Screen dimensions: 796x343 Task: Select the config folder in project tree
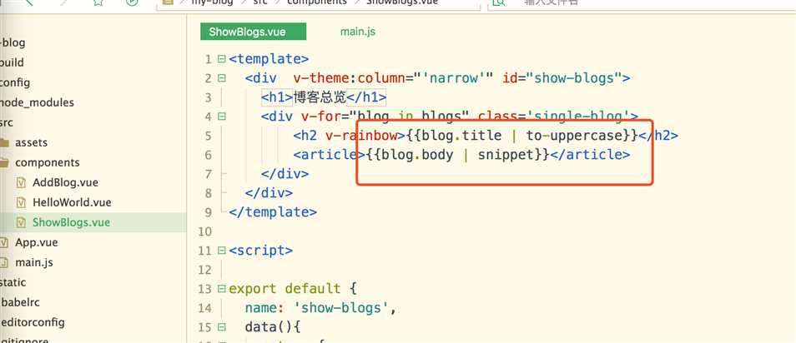[x=15, y=82]
